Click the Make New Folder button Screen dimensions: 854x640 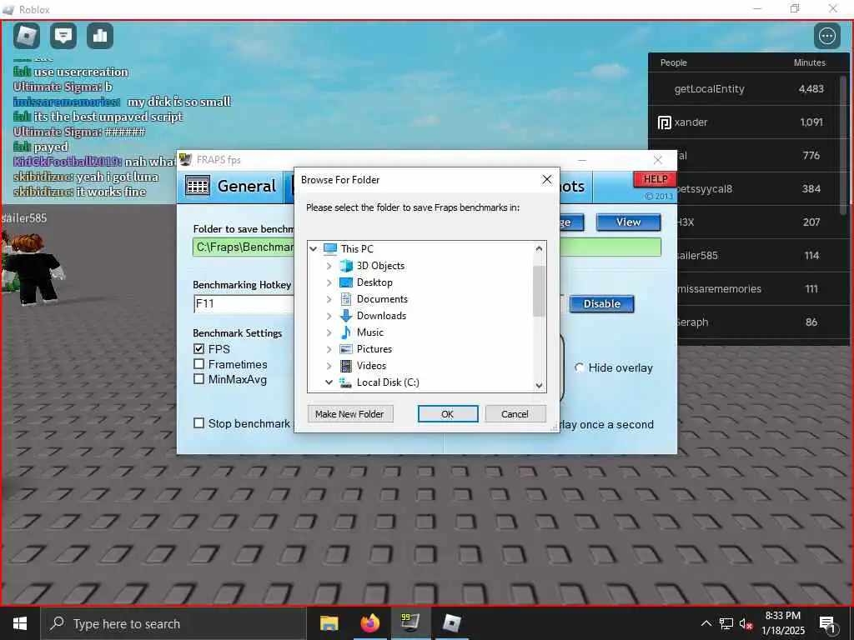coord(349,414)
